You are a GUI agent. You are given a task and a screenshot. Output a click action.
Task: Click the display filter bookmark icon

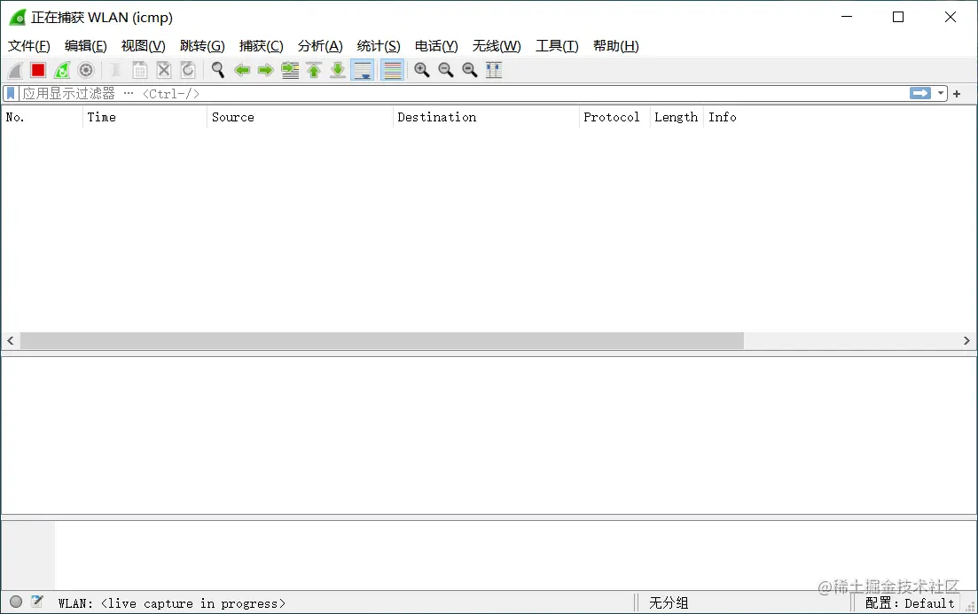[11, 94]
